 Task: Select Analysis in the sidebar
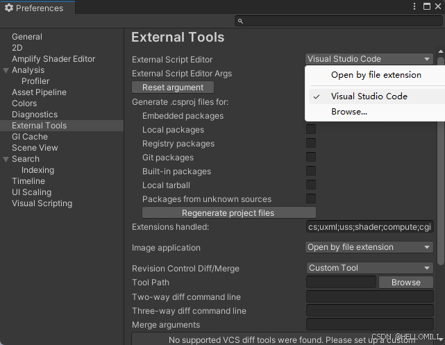(x=28, y=70)
